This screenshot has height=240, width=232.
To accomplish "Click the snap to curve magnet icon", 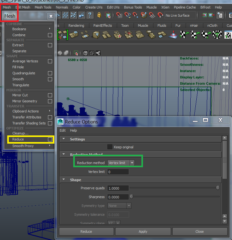I will (128, 15).
